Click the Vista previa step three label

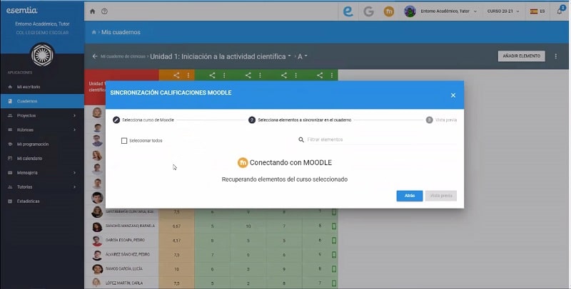coord(446,120)
